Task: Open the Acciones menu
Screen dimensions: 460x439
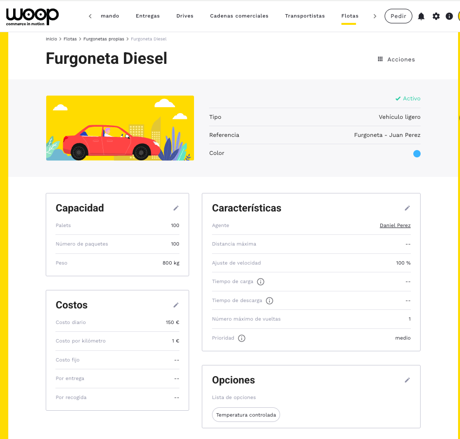Action: point(396,59)
